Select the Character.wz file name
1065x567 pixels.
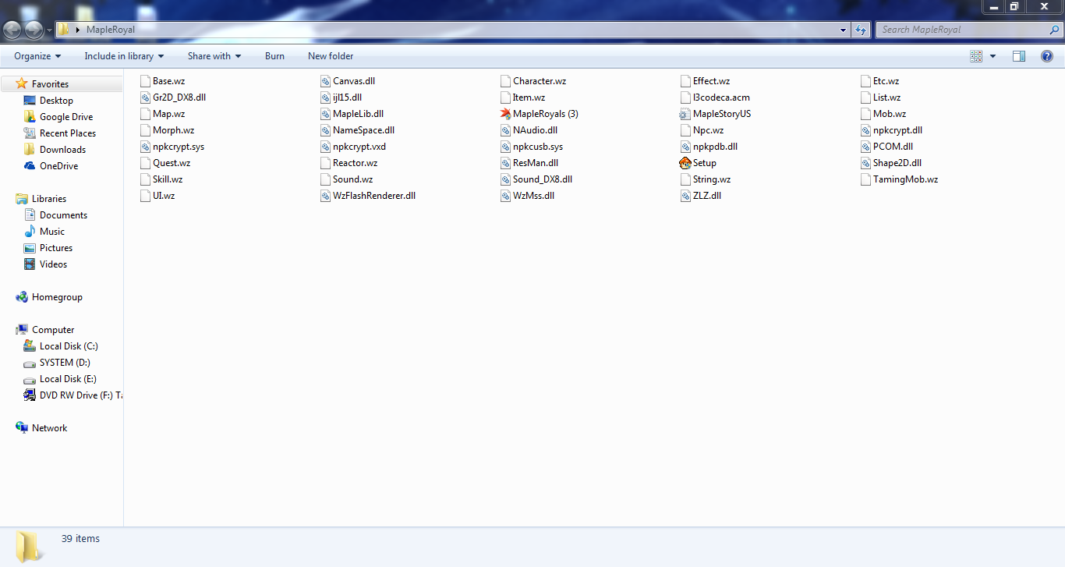point(540,81)
